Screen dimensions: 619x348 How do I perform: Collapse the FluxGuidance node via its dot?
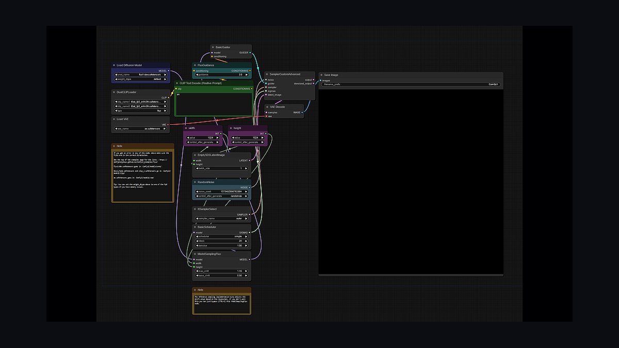click(195, 65)
